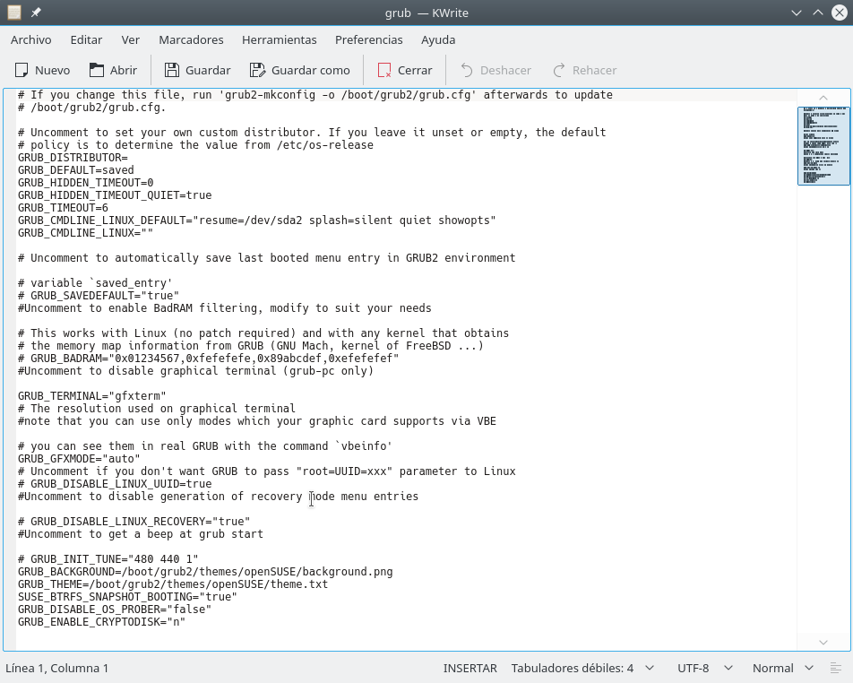Open a file with Abrir icon
The height and width of the screenshot is (683, 853).
click(97, 70)
